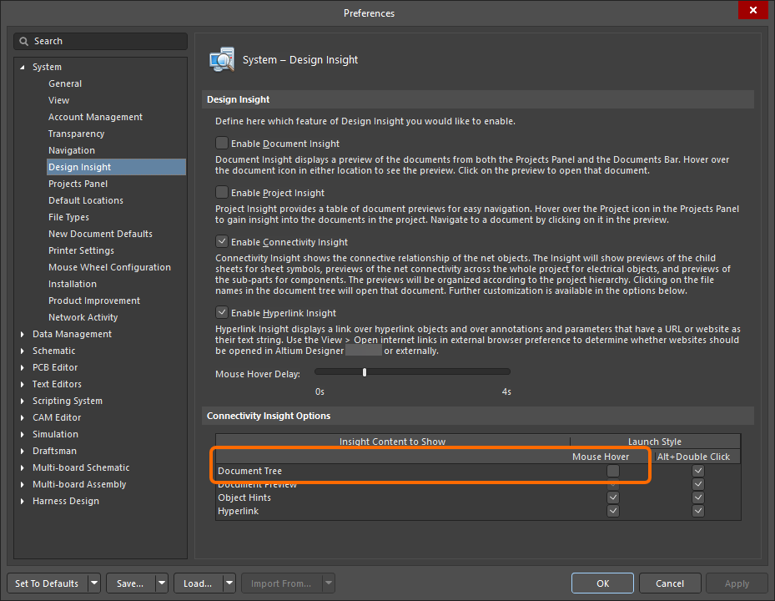
Task: Open File Types preferences
Action: click(68, 217)
